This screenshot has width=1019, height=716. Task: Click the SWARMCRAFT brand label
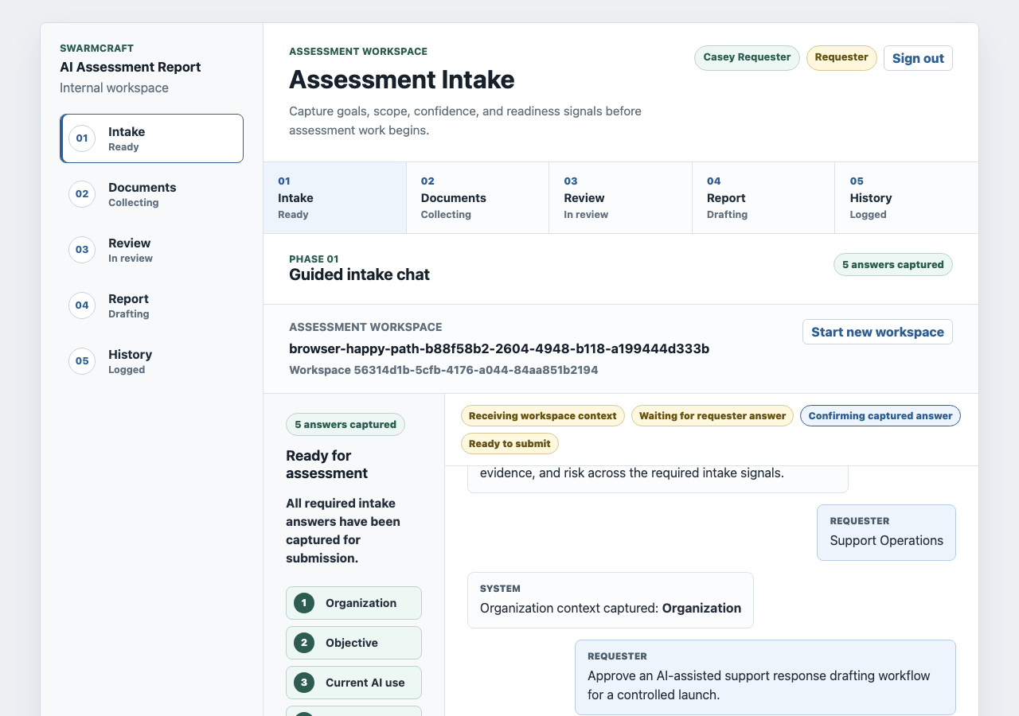(96, 49)
